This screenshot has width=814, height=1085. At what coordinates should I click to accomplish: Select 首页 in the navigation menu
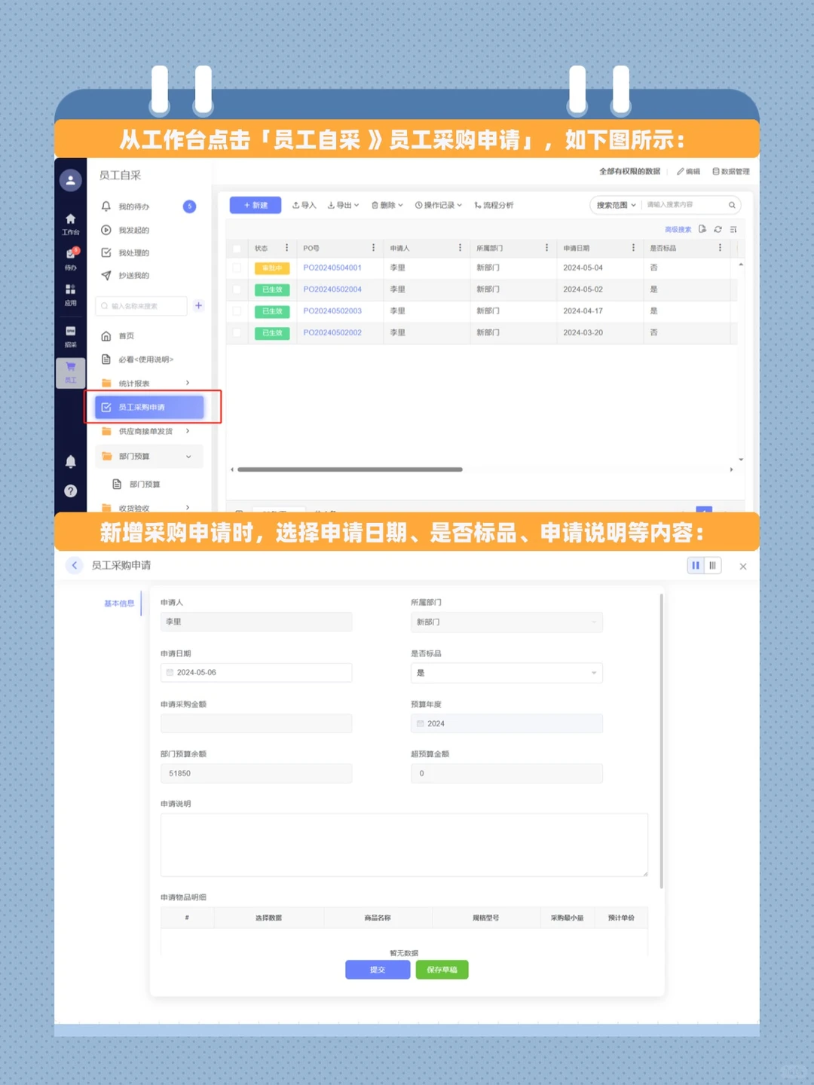pos(124,336)
